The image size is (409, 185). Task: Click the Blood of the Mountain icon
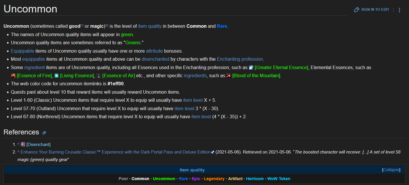(229, 76)
